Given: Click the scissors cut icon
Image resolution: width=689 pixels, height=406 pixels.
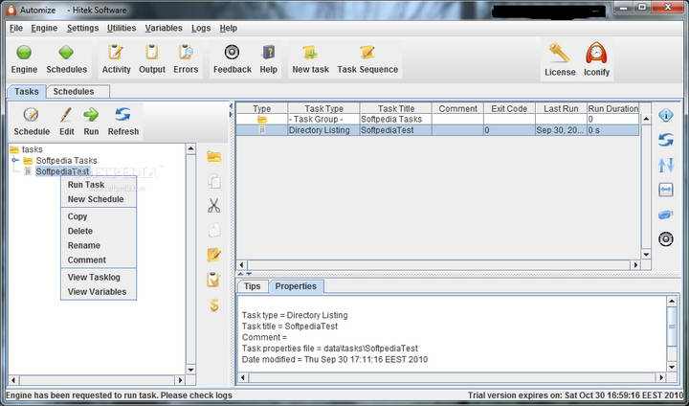Looking at the screenshot, I should pyautogui.click(x=214, y=206).
